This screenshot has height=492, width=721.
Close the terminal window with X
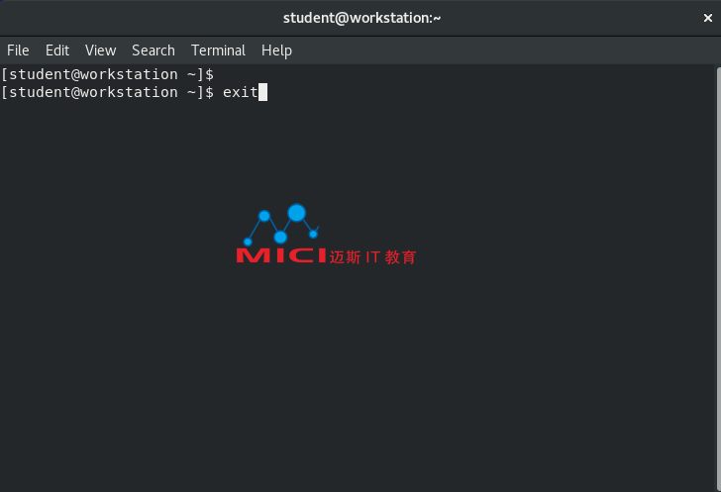pos(708,18)
